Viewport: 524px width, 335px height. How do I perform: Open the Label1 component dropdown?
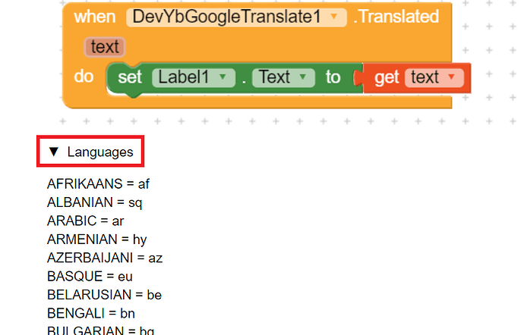(194, 77)
